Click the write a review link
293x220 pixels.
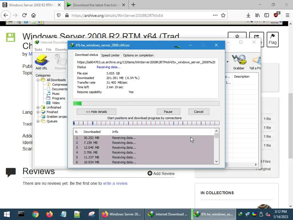click(x=115, y=183)
